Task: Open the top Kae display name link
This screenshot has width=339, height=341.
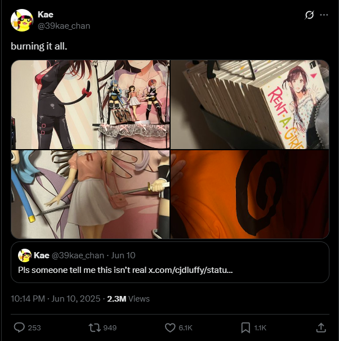Action: point(46,15)
